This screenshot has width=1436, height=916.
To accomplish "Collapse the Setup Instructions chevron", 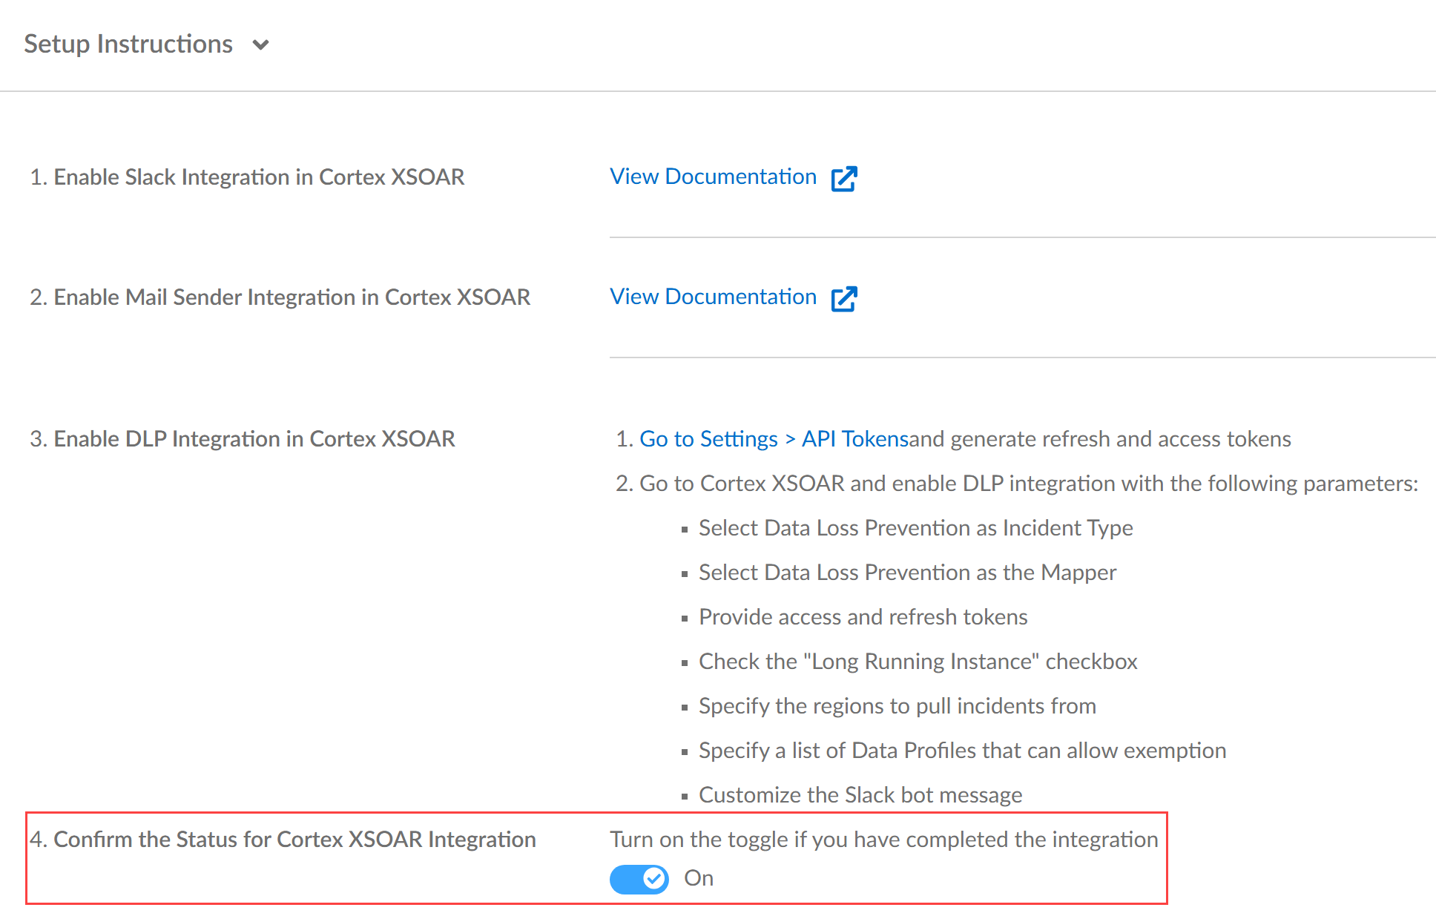I will click(260, 45).
